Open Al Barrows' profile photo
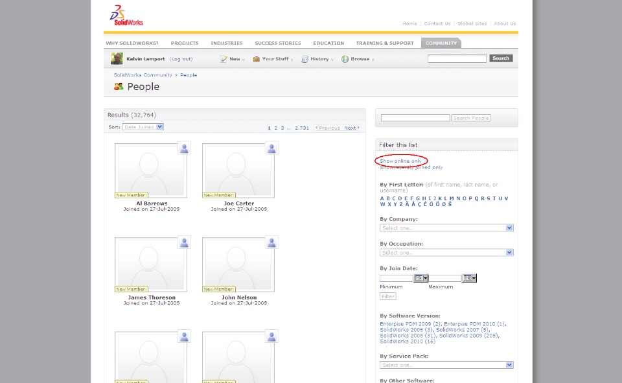The height and width of the screenshot is (383, 622). (x=151, y=170)
